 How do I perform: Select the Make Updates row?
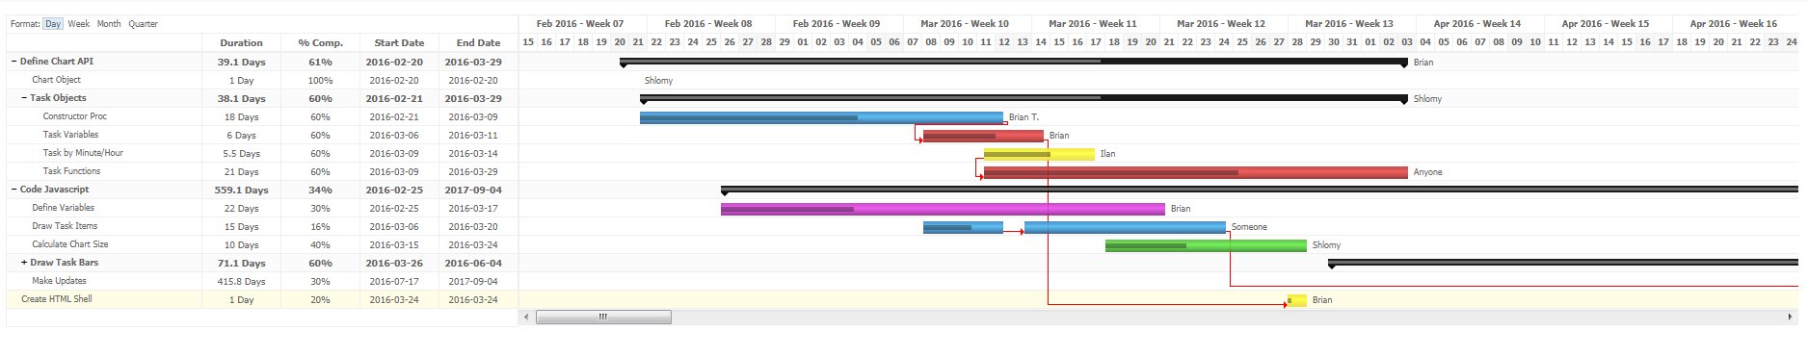click(x=262, y=281)
